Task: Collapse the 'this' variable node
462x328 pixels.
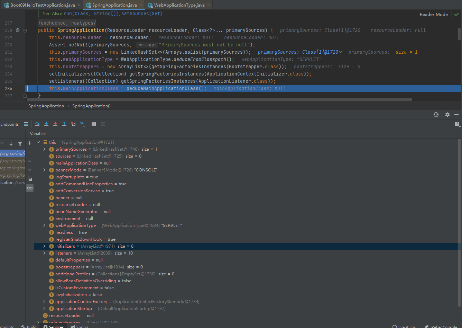Action: (38, 142)
